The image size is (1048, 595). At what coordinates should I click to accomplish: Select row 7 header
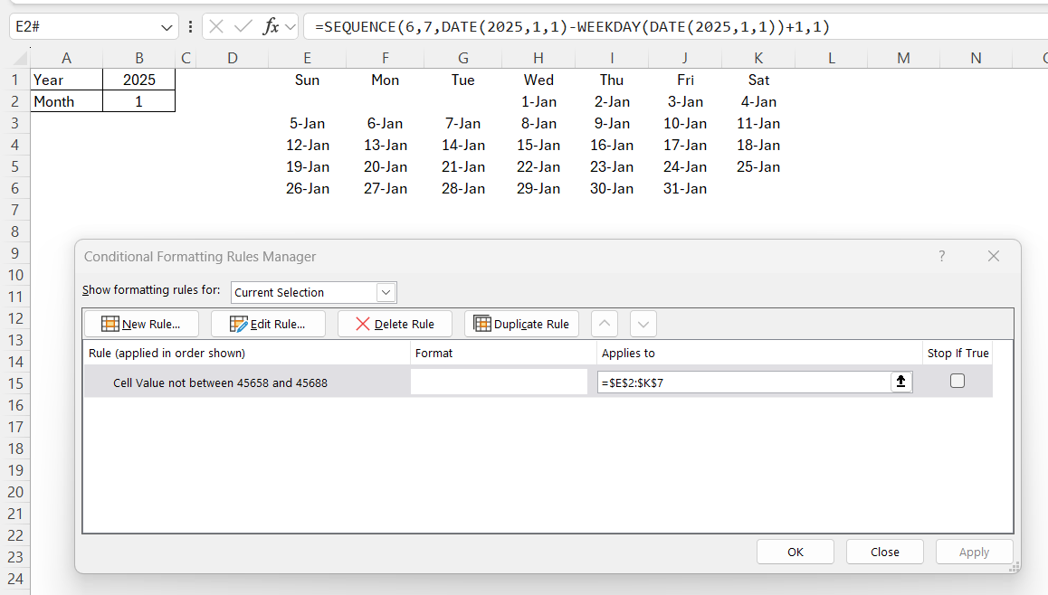14,210
